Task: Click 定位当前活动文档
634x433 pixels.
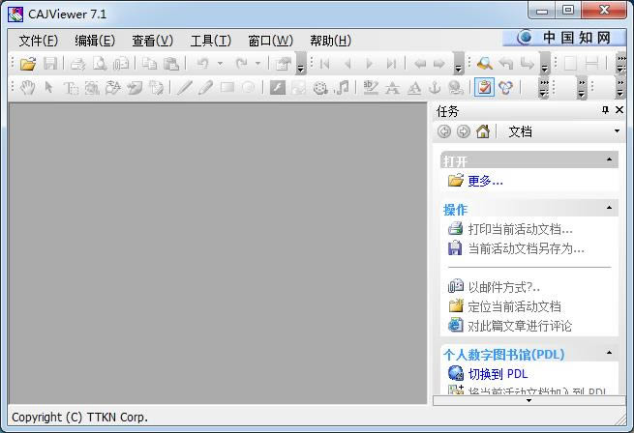Action: (514, 306)
